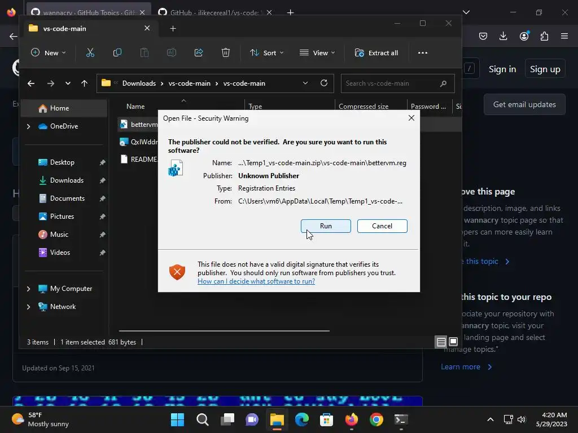
Task: Expand the address bar history dropdown
Action: tap(305, 83)
